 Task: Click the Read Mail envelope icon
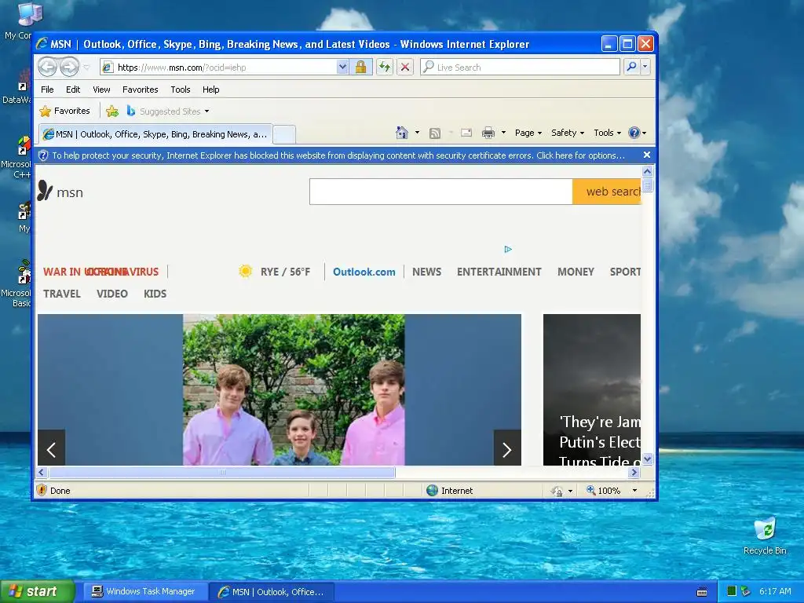coord(466,133)
